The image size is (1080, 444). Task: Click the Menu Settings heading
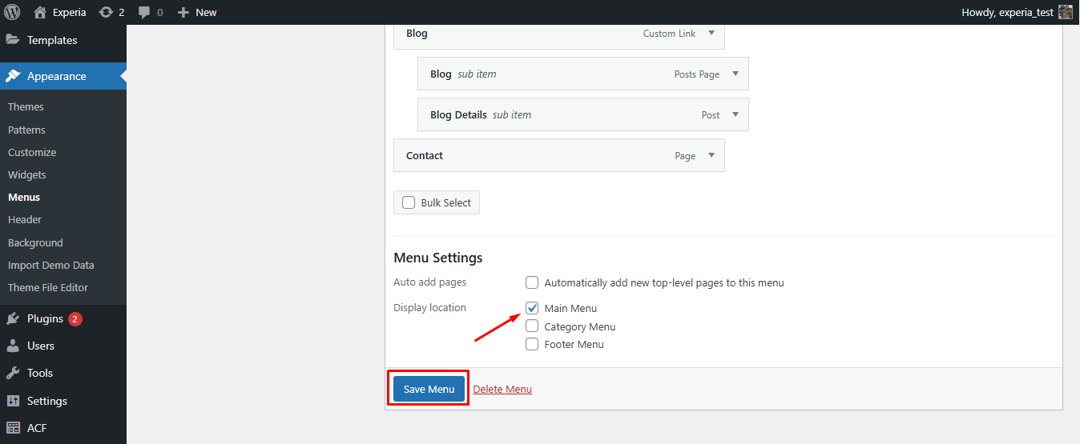point(438,258)
